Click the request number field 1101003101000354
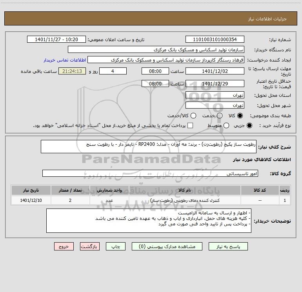302x292 pixels. point(215,40)
